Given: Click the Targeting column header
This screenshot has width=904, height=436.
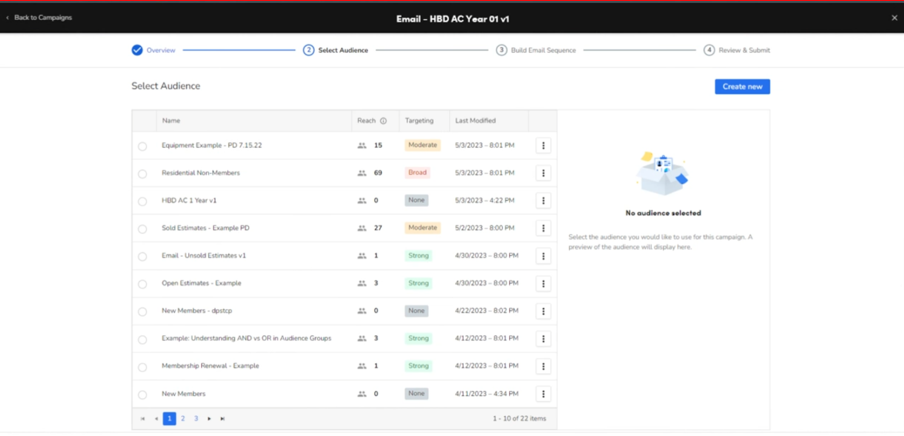Looking at the screenshot, I should coord(419,121).
